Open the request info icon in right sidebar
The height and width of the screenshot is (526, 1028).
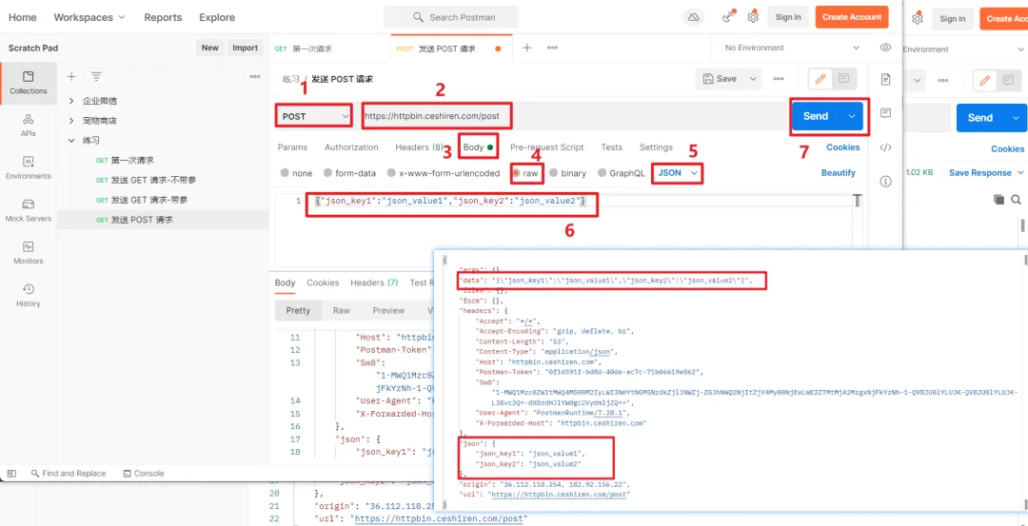point(886,182)
